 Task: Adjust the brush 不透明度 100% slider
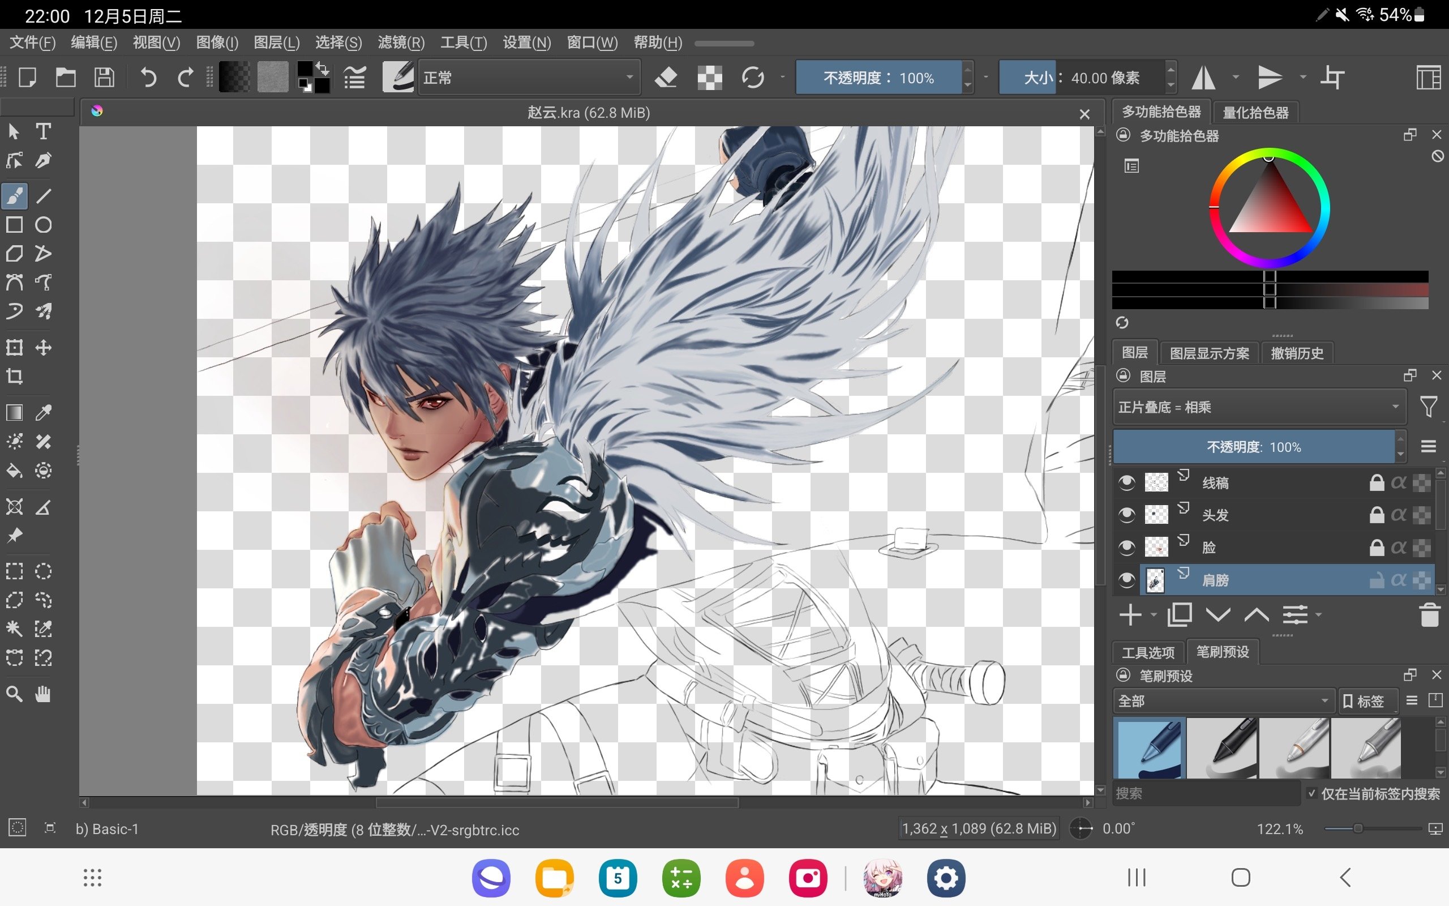pos(878,78)
